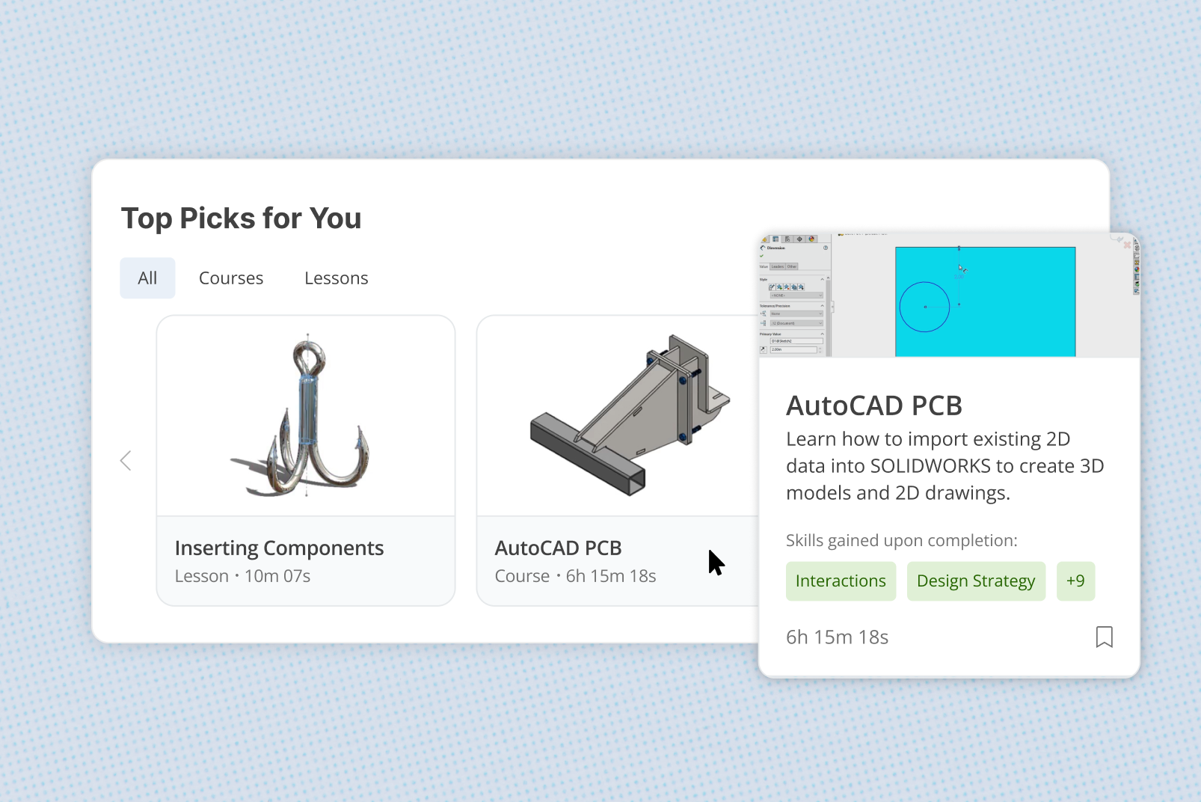Image resolution: width=1201 pixels, height=802 pixels.
Task: Click the 'Course · 6h 15m 18s' card text
Action: [575, 576]
